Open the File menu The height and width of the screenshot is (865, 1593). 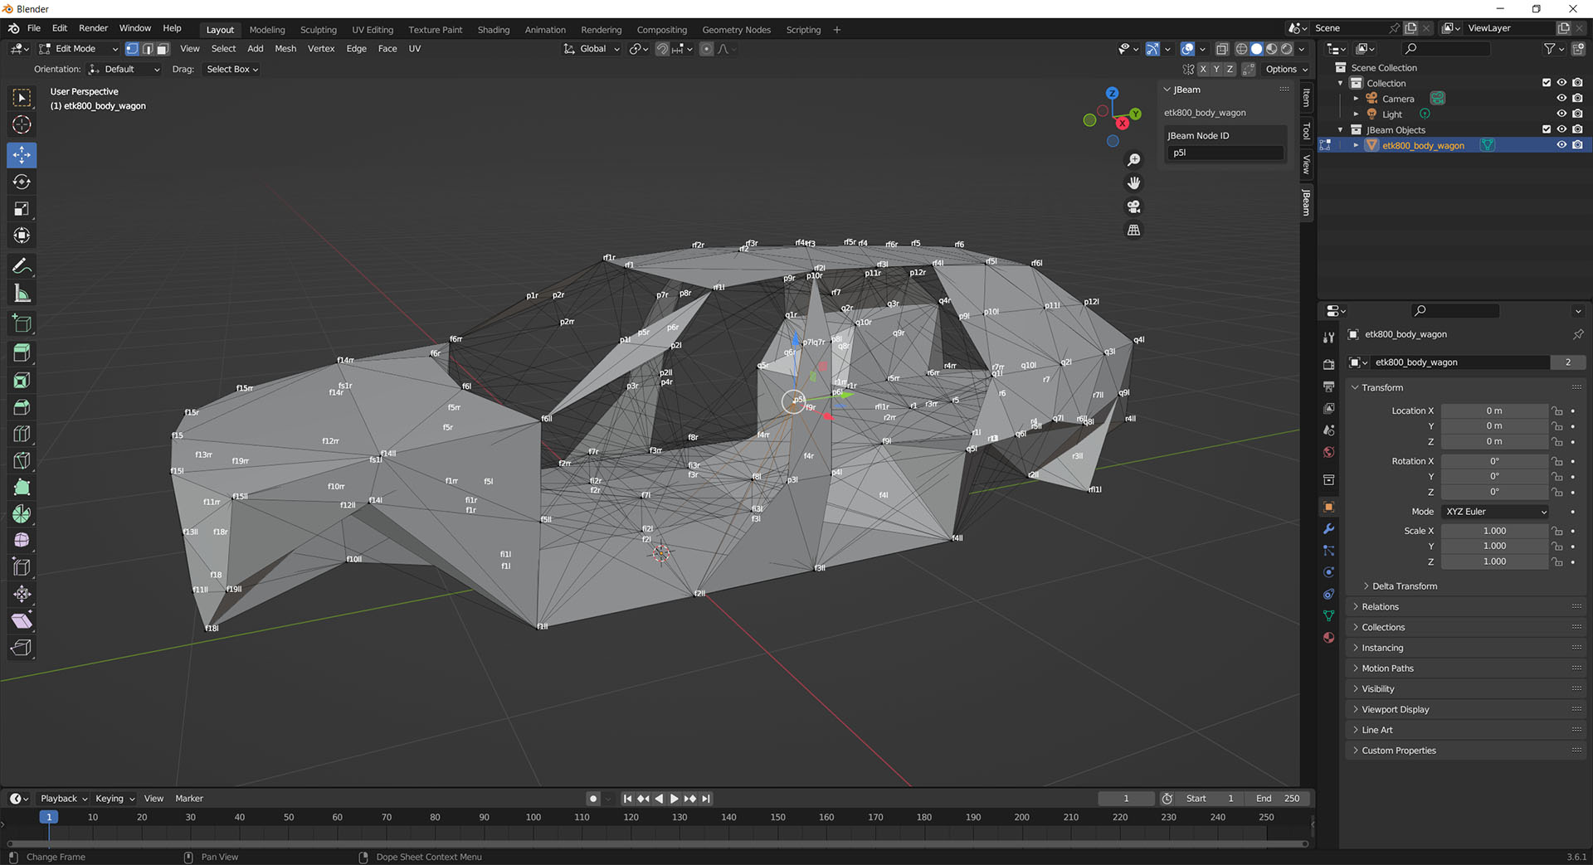point(34,28)
